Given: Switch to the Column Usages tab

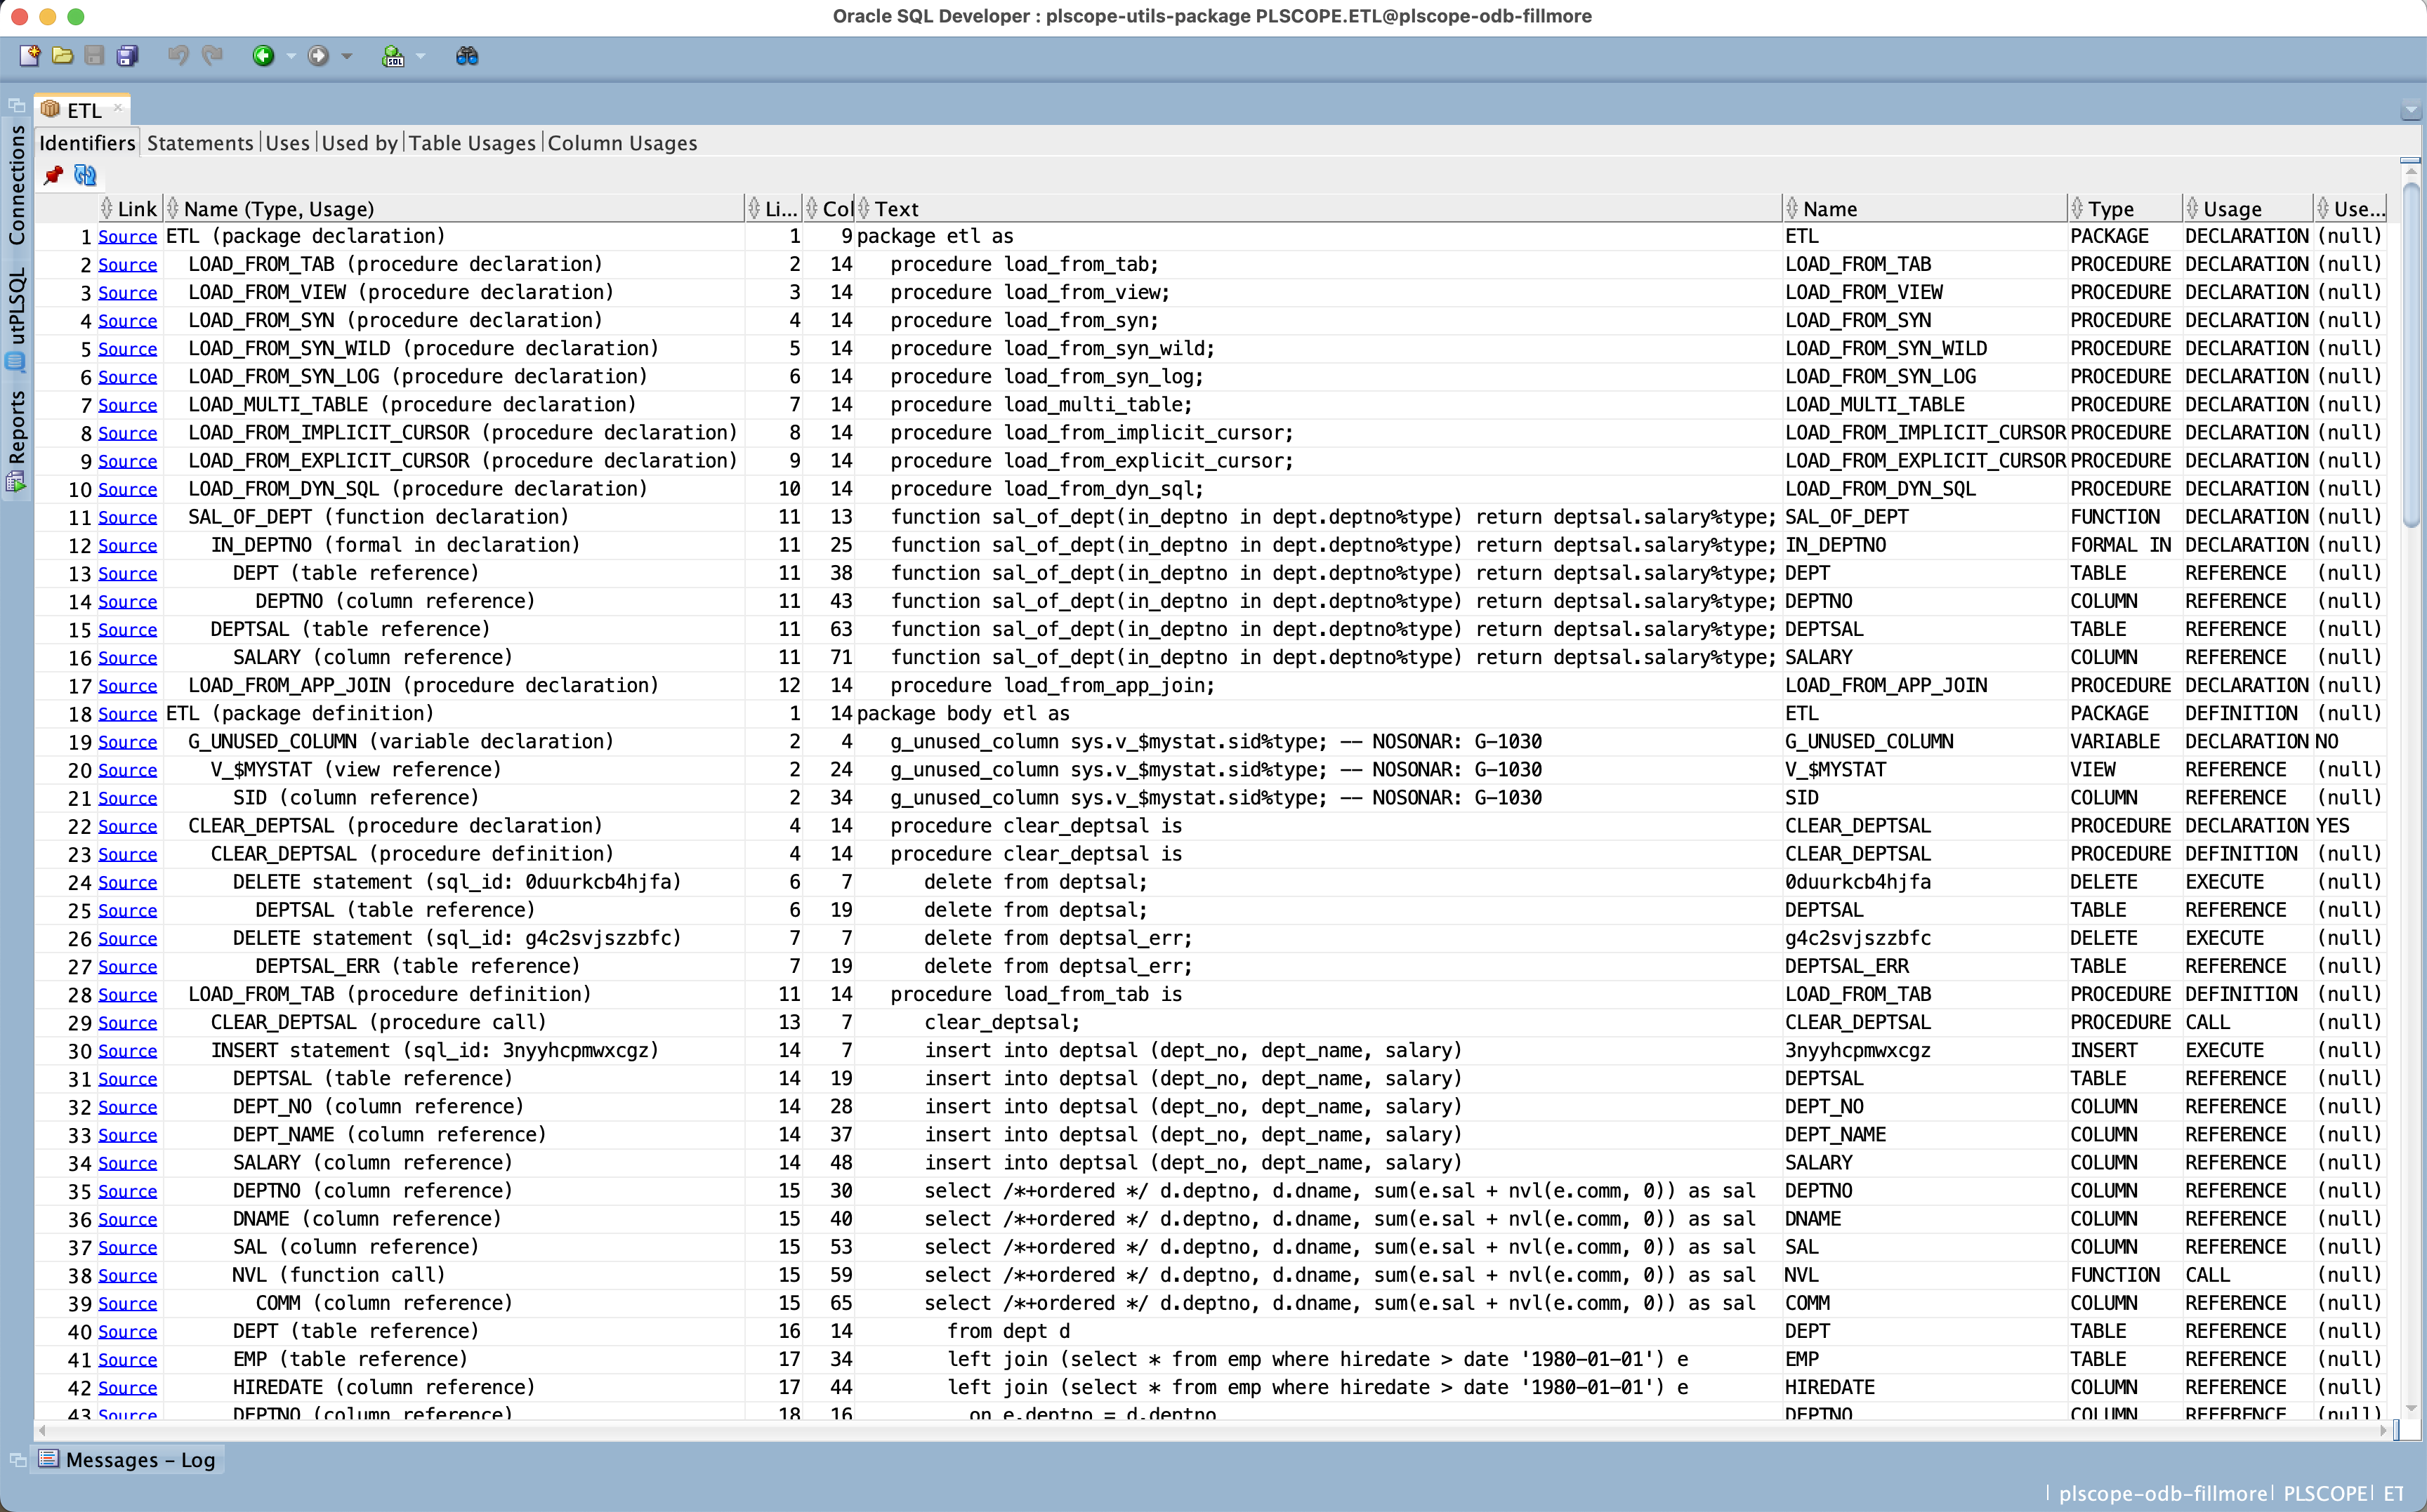Looking at the screenshot, I should point(622,143).
